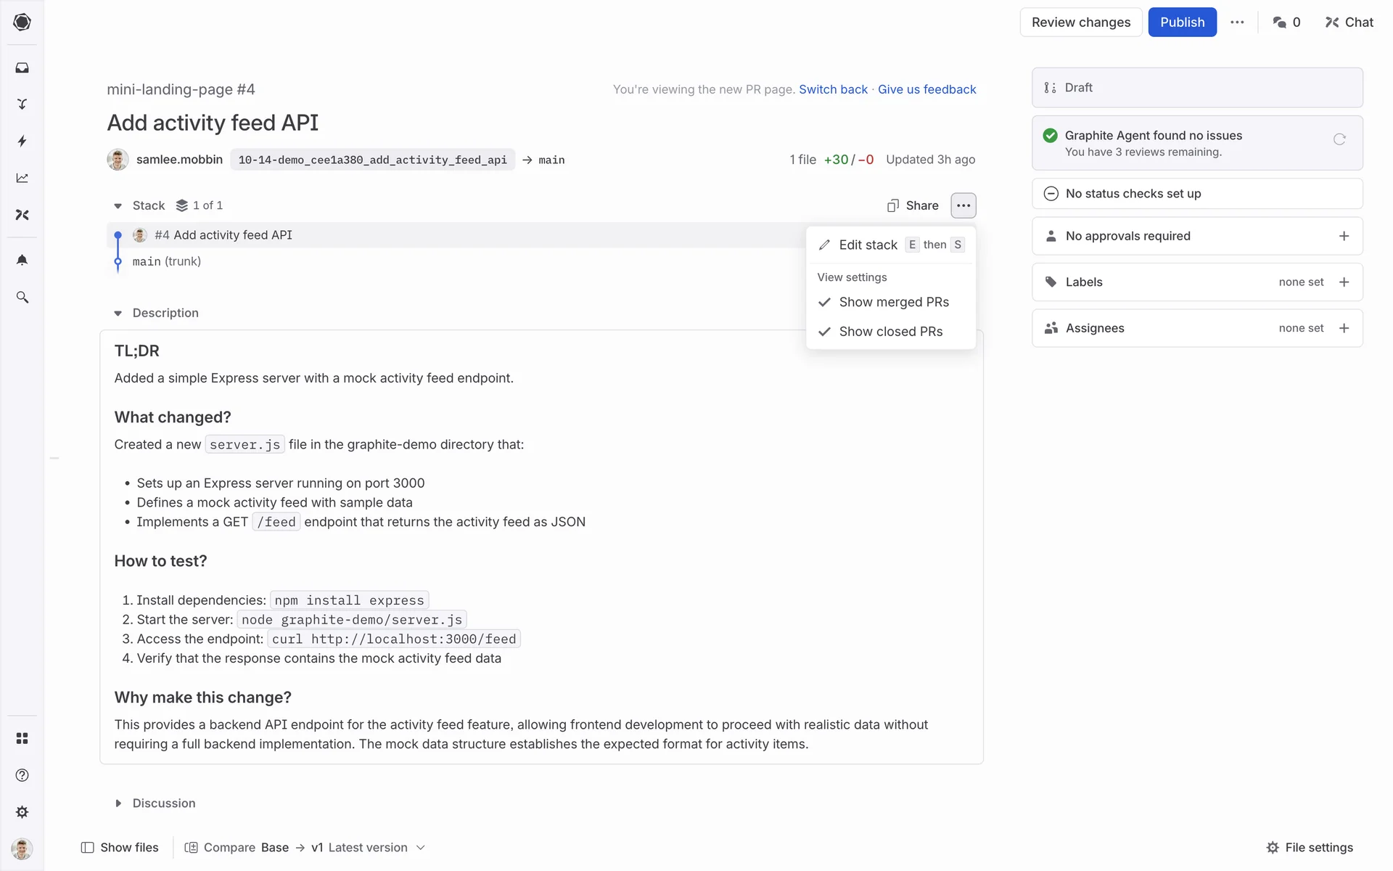This screenshot has height=871, width=1393.
Task: Open the lightning bolt automations icon
Action: pos(22,141)
